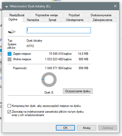Switch to the Sprzęt tab
Screen dimensions: 122x136
(x=53, y=20)
